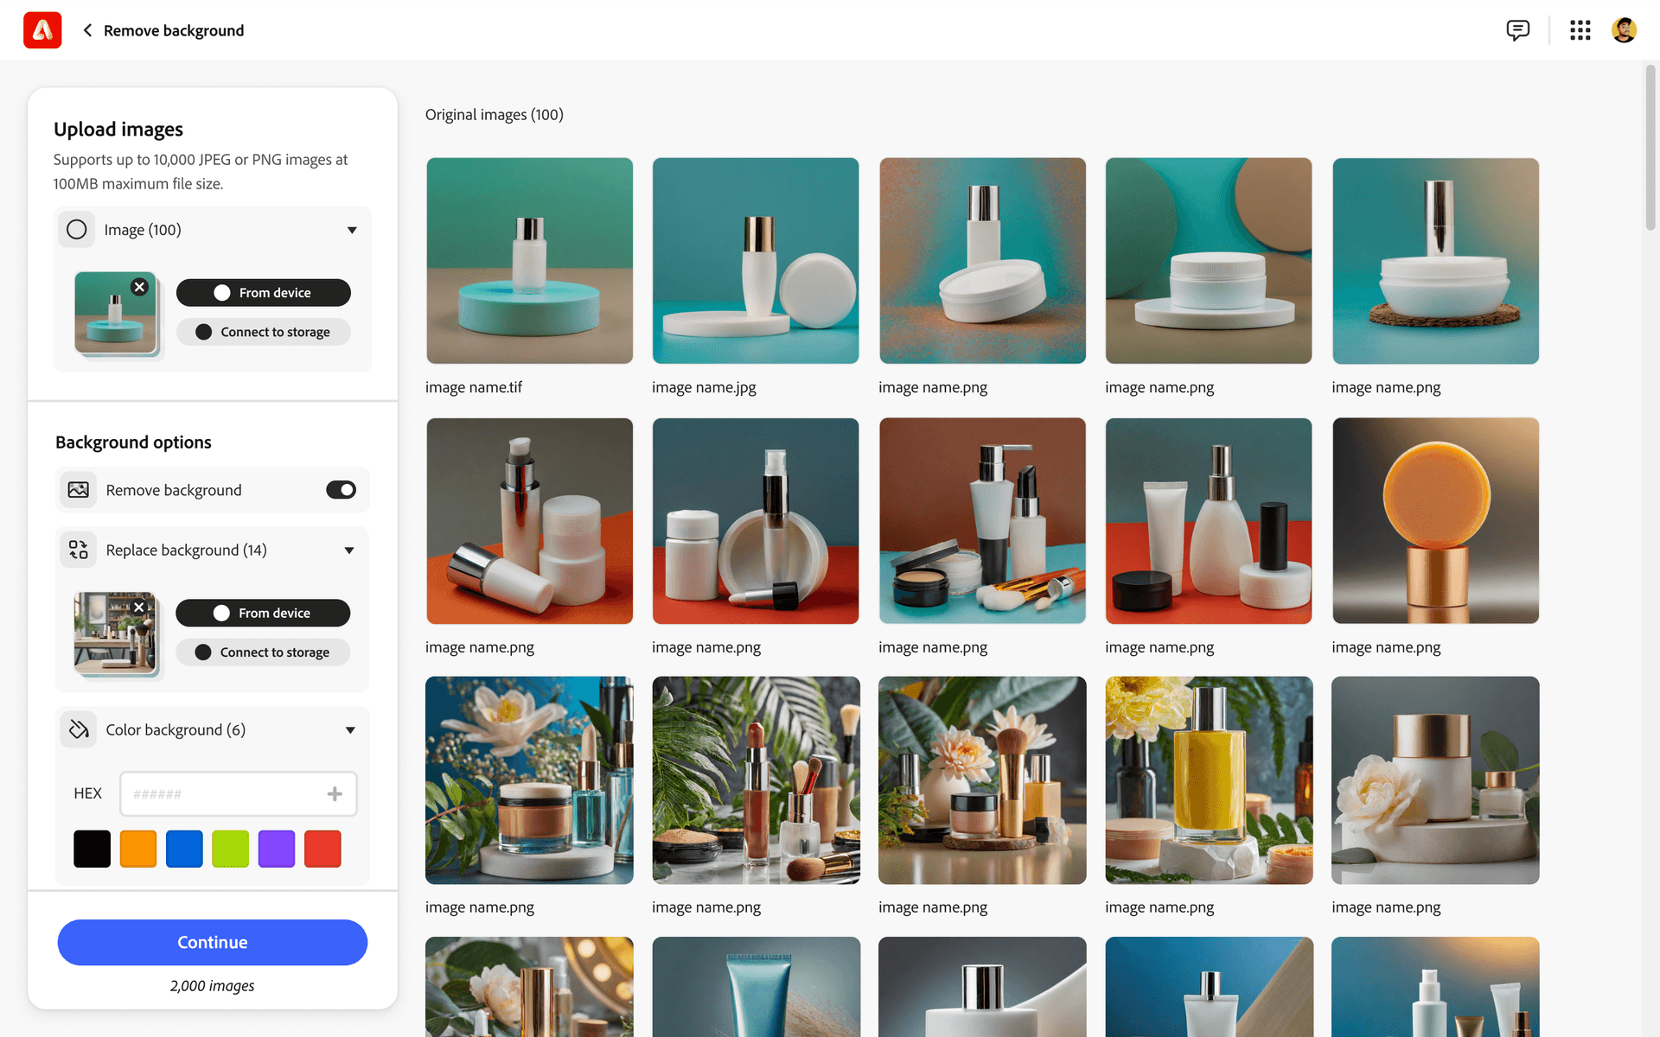Click From device under Replace background
The width and height of the screenshot is (1660, 1037).
point(263,613)
